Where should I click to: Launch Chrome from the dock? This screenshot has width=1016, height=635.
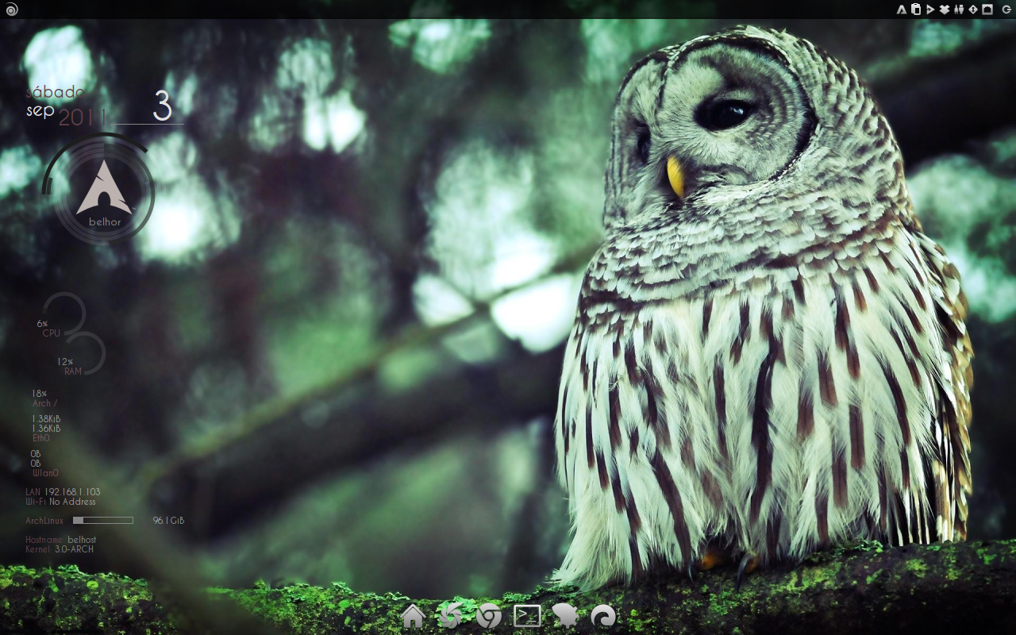pyautogui.click(x=489, y=616)
